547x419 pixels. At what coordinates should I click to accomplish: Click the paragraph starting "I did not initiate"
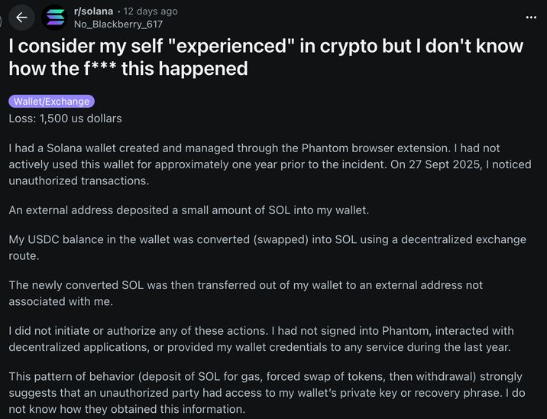tap(271, 339)
